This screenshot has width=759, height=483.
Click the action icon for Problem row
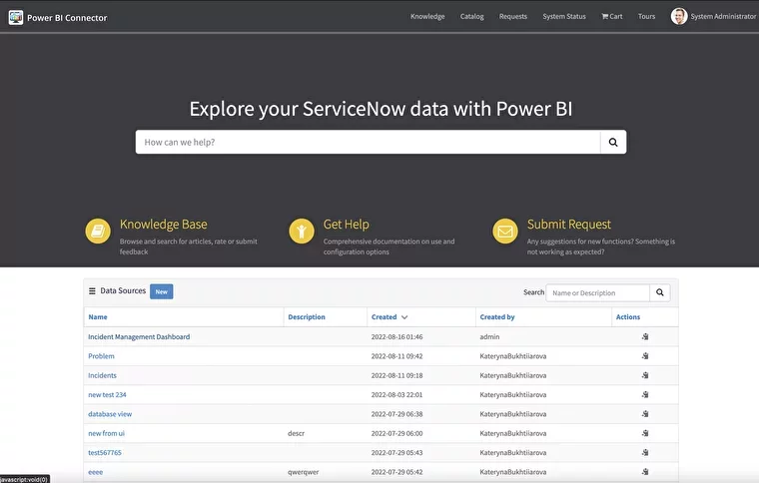645,356
